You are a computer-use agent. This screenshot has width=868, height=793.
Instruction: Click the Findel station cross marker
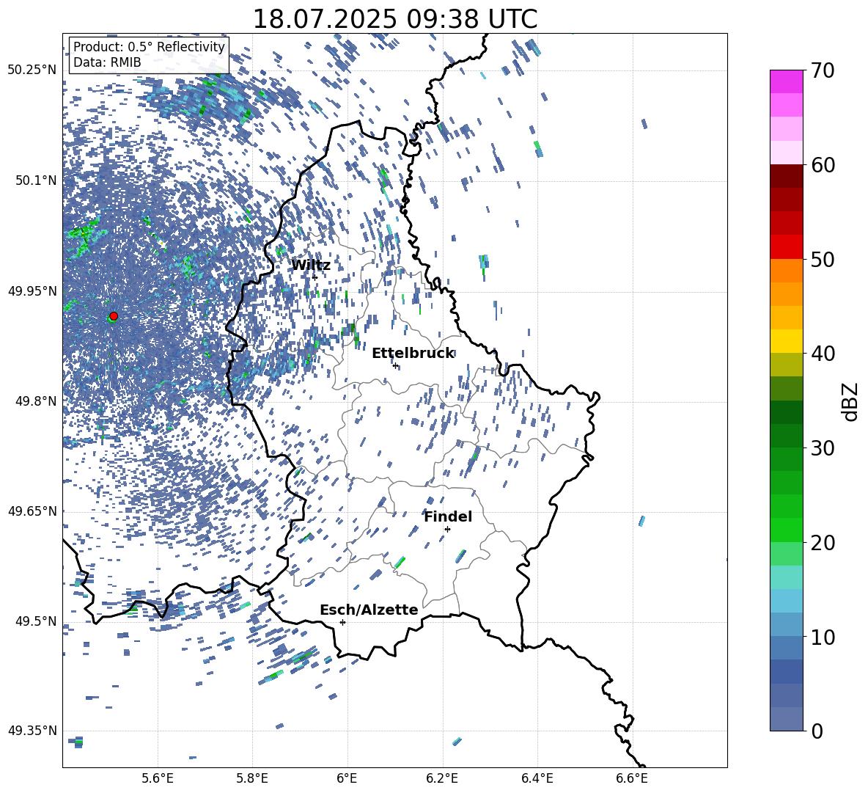[x=447, y=529]
